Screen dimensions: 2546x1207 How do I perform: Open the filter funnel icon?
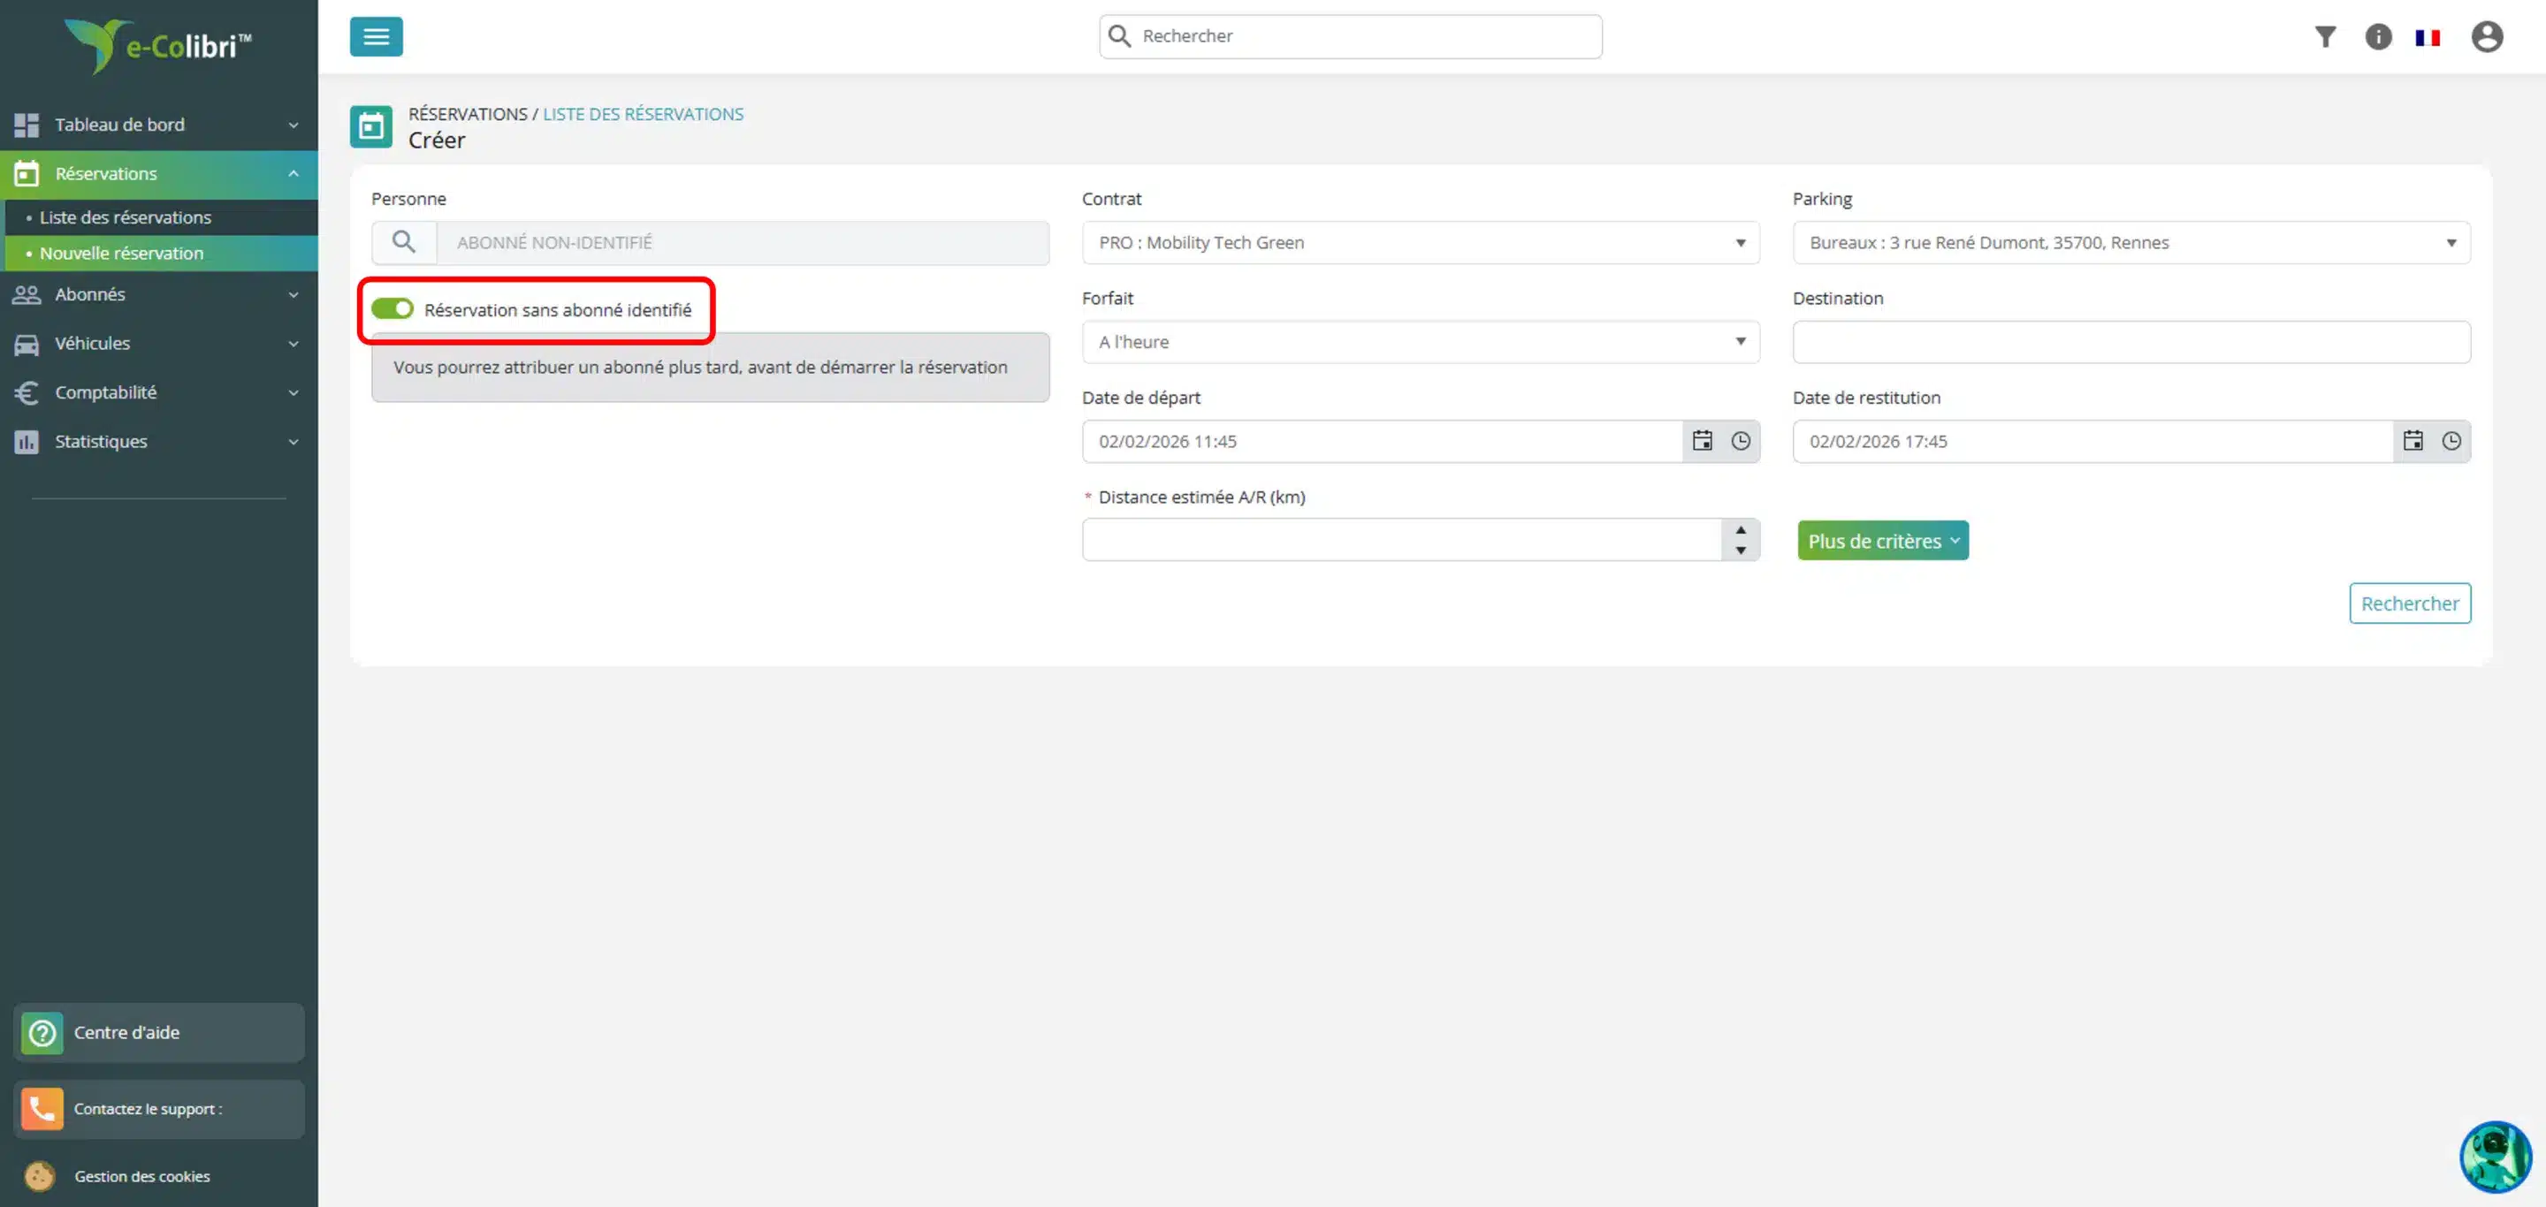click(x=2325, y=36)
